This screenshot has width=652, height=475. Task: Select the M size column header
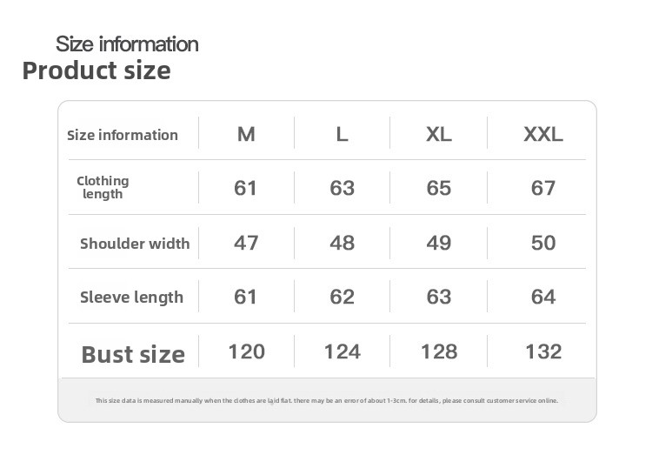tap(246, 135)
